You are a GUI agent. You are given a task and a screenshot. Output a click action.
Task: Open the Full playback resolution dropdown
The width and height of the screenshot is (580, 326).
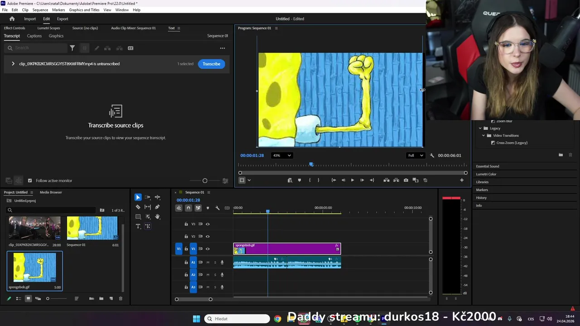click(x=416, y=155)
